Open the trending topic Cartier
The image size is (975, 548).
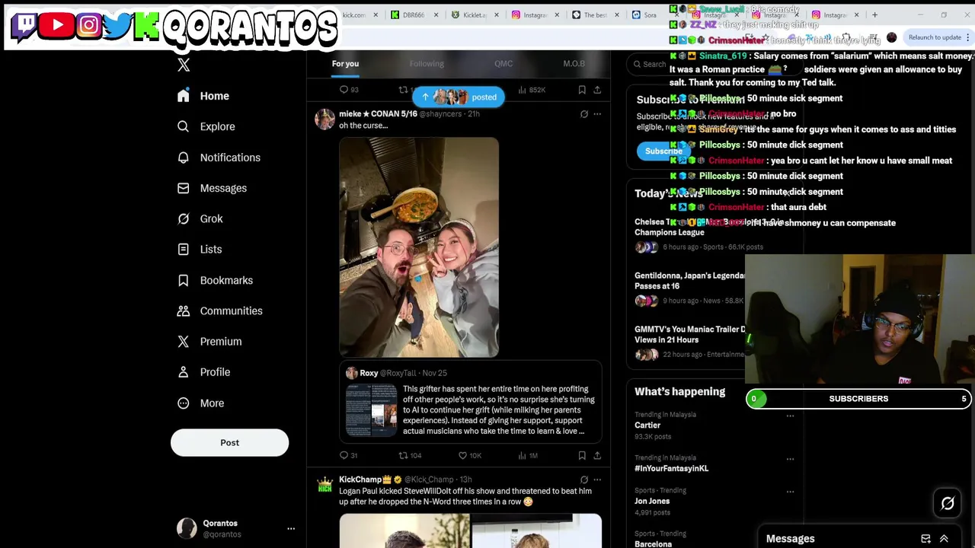[647, 425]
